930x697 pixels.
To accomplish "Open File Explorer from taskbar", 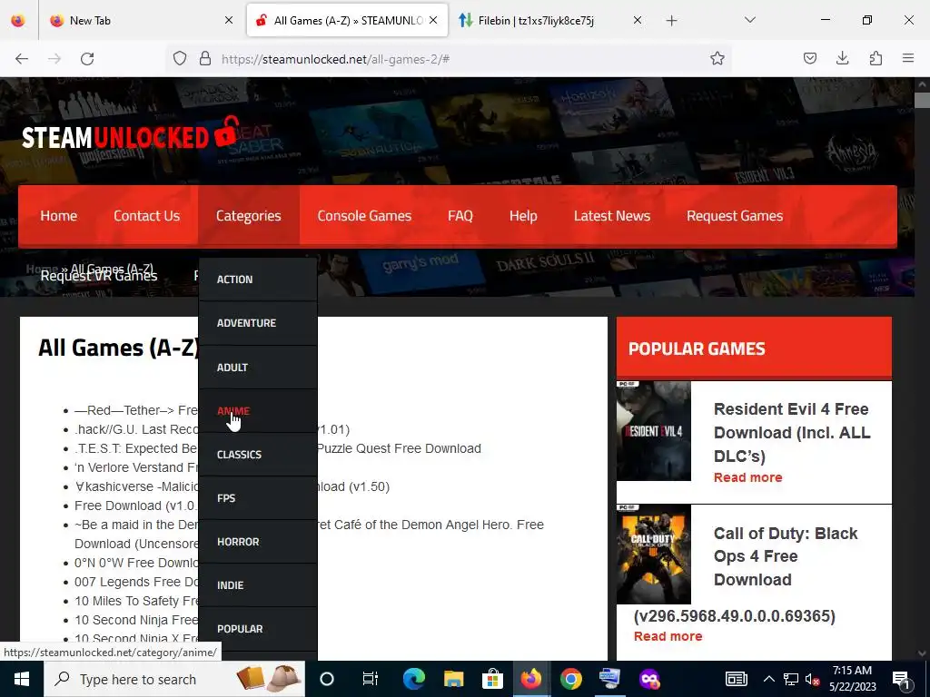I will (x=453, y=679).
